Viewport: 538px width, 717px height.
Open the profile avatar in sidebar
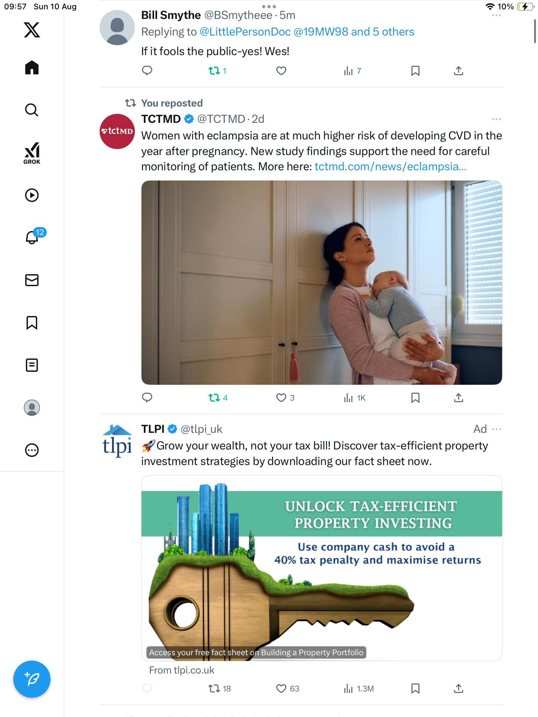point(32,408)
